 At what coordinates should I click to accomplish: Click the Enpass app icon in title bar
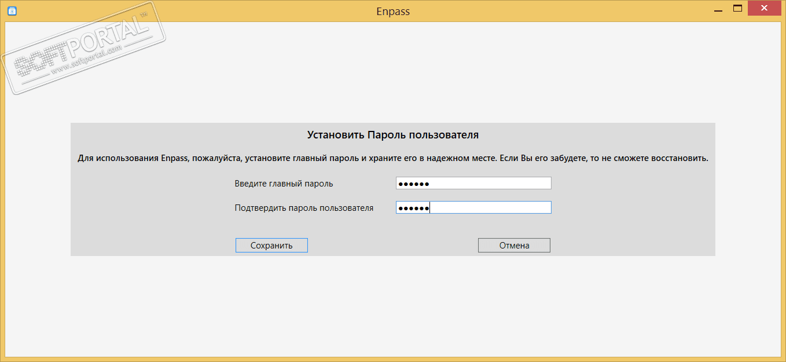[12, 10]
